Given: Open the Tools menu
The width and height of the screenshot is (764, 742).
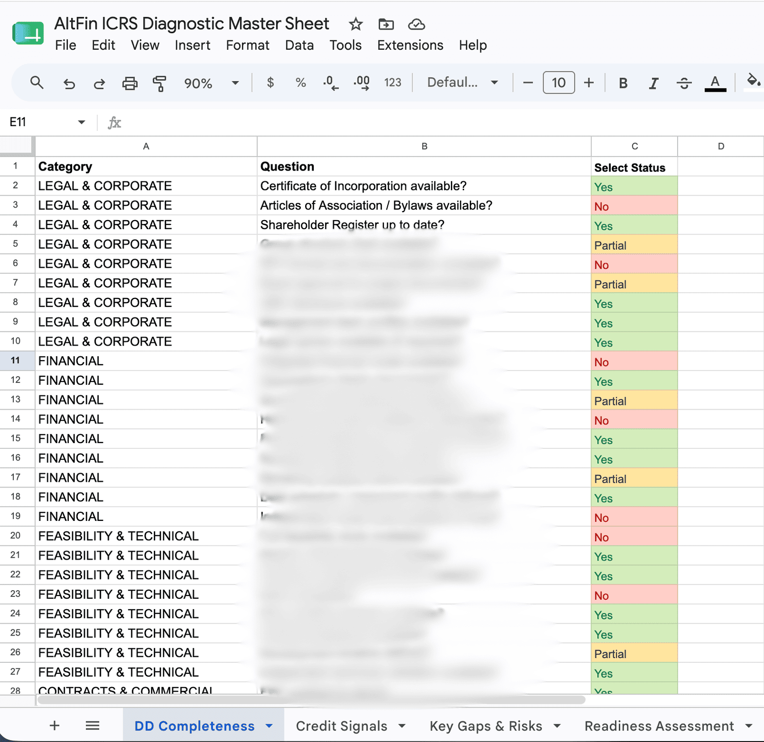Looking at the screenshot, I should pos(345,45).
